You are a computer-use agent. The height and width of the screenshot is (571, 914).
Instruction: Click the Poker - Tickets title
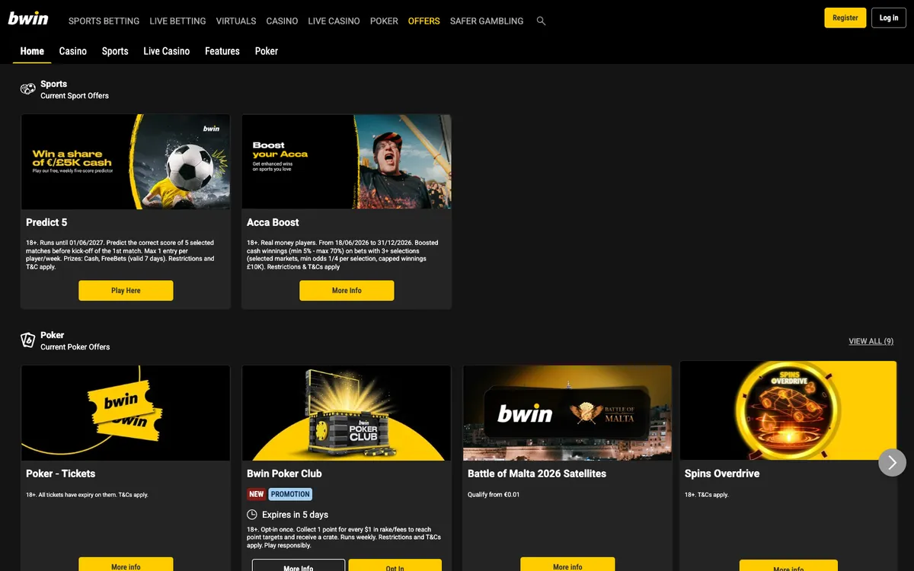(61, 474)
